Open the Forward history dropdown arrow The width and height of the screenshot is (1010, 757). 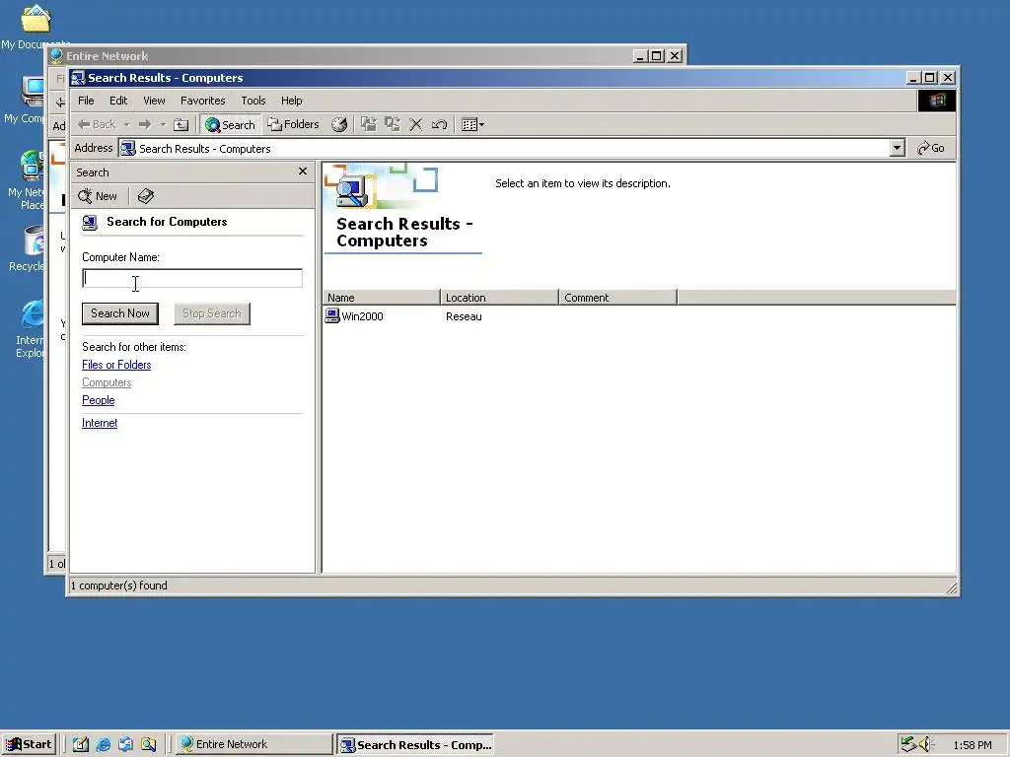163,125
